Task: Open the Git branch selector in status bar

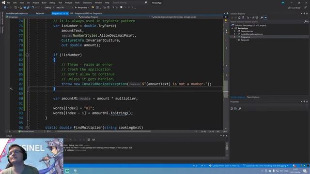Action: point(265,166)
